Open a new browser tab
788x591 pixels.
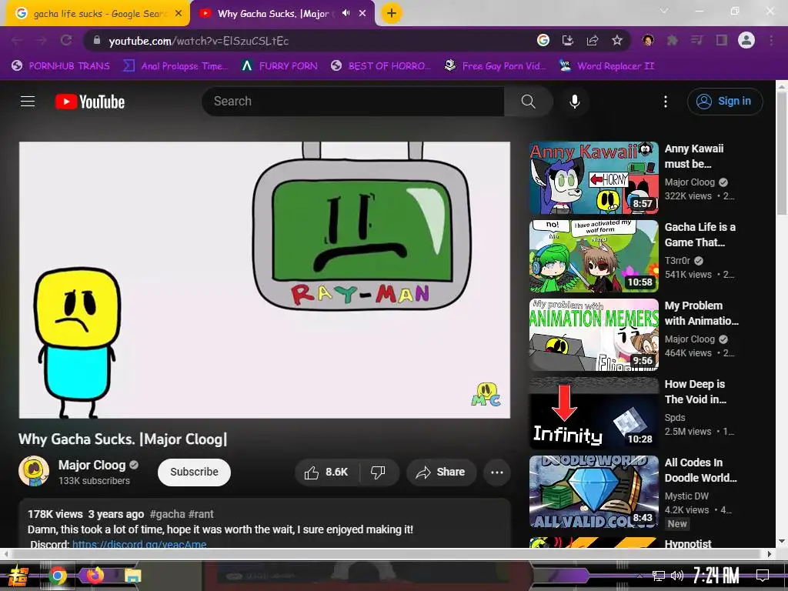(392, 14)
